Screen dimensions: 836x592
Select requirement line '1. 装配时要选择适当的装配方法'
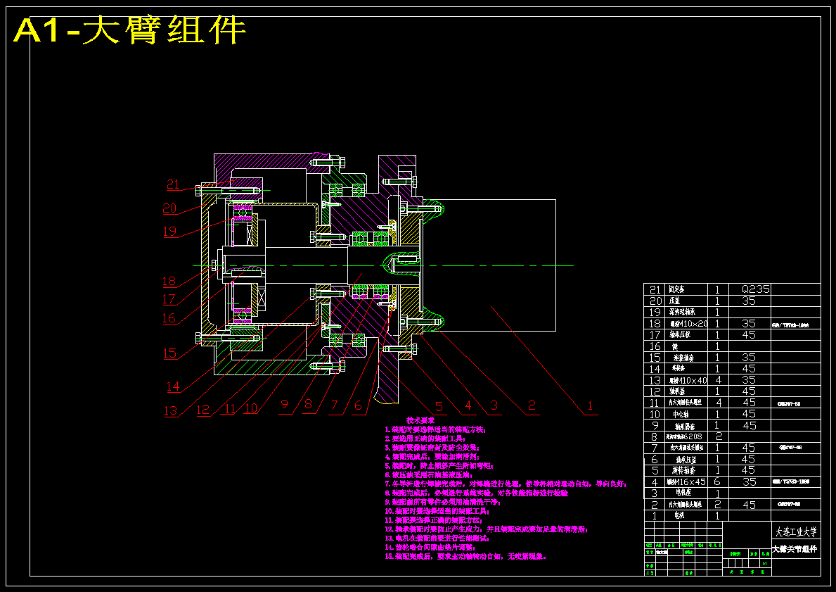coord(436,429)
